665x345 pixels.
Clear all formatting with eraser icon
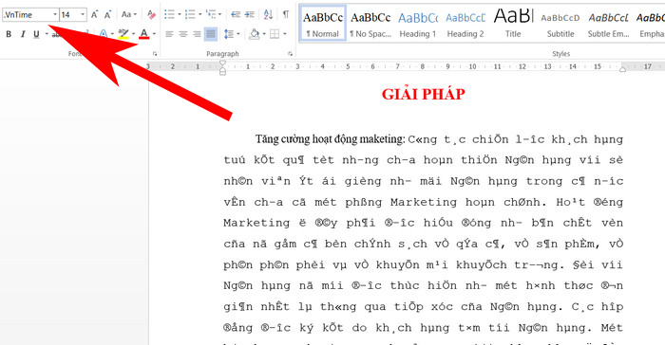151,15
